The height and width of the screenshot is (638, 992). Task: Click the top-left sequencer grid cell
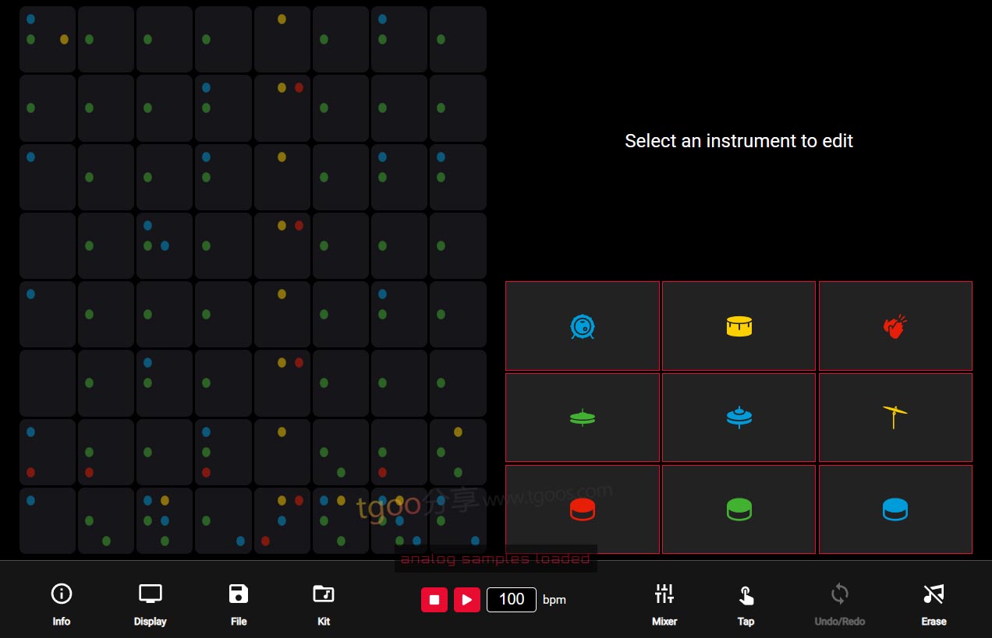(48, 39)
